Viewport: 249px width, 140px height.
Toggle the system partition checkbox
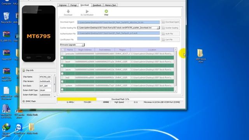pos(62,86)
